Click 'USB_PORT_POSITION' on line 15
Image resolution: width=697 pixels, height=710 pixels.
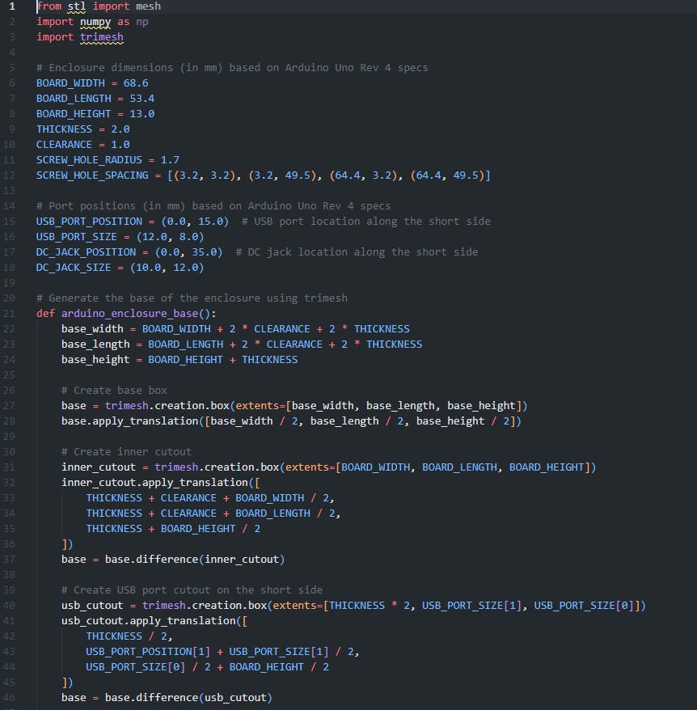(x=89, y=222)
